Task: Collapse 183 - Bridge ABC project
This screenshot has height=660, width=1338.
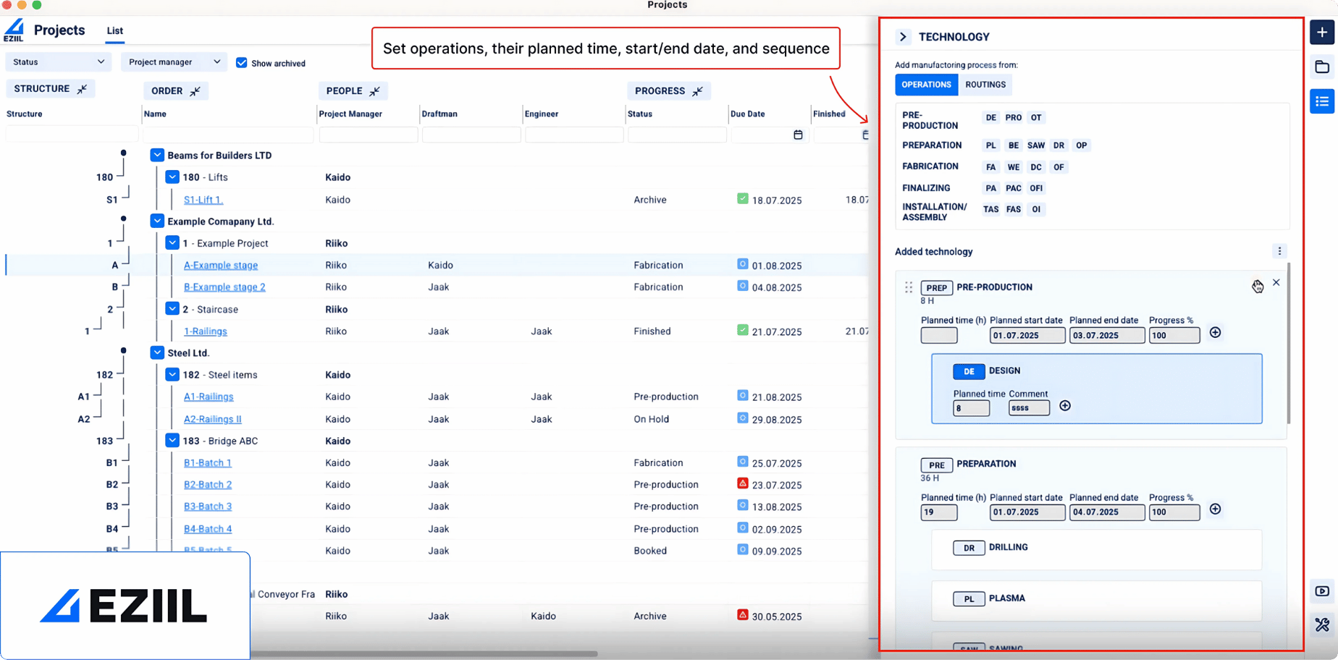Action: point(172,440)
